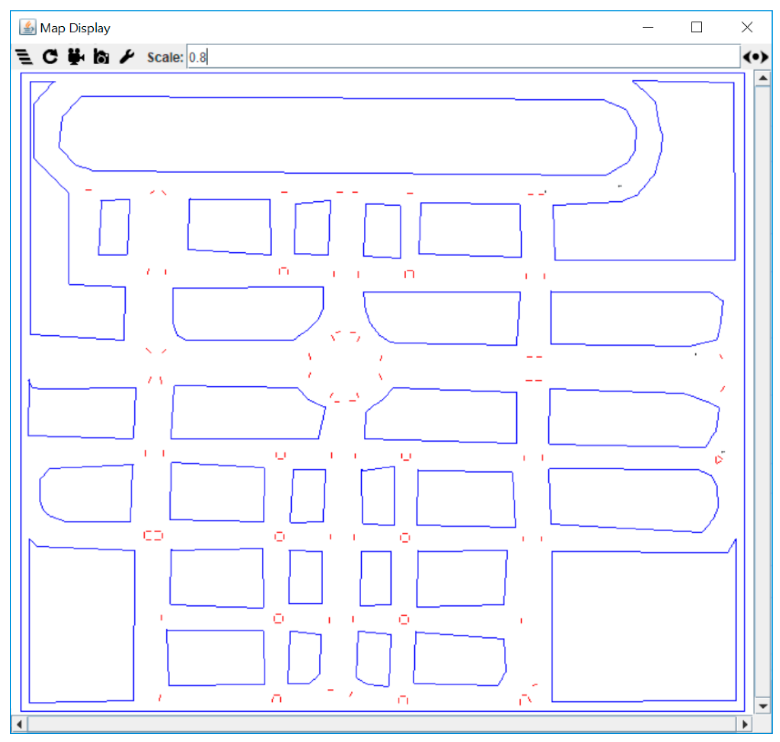Open the layers list icon

pyautogui.click(x=24, y=57)
